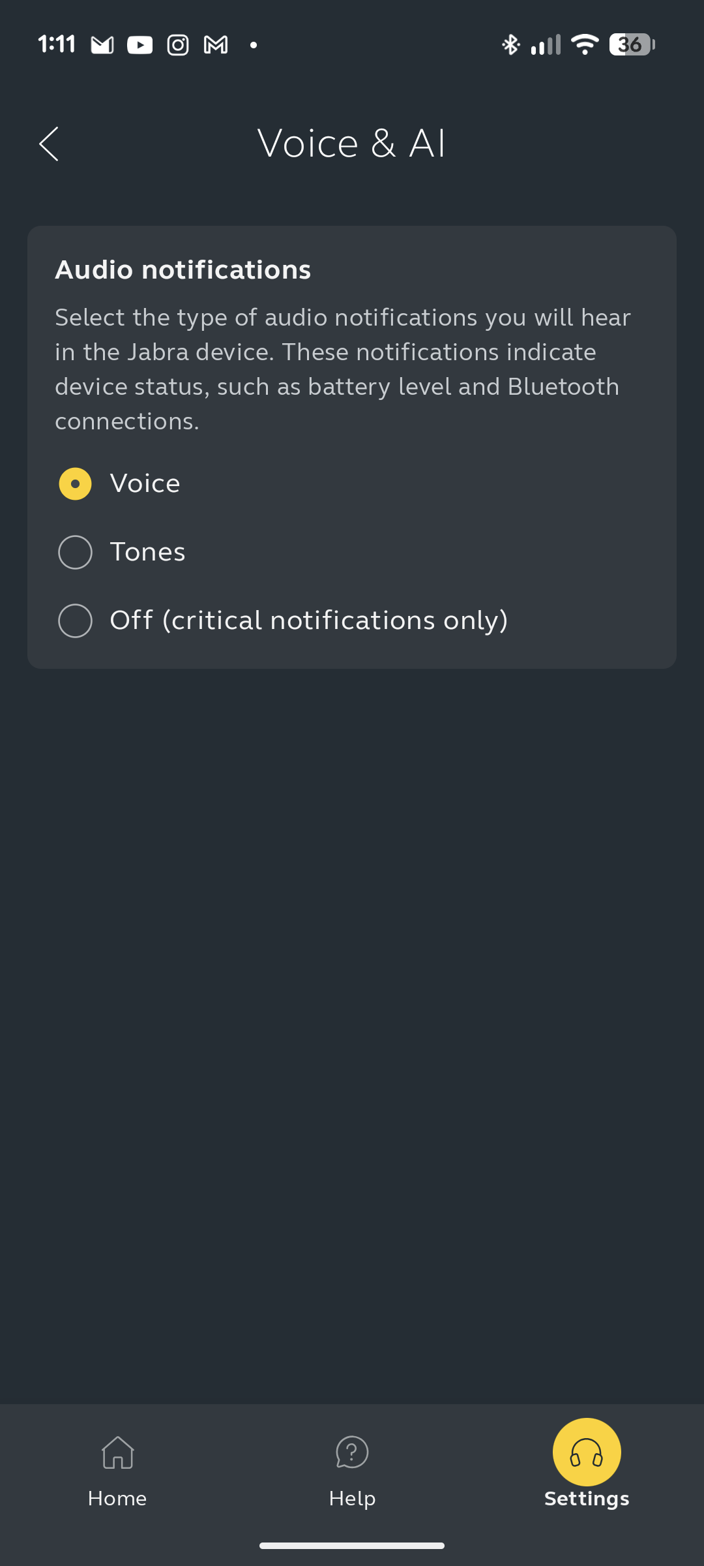Tap the battery level indicator
The height and width of the screenshot is (1566, 704).
tap(631, 44)
